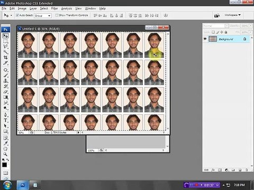The width and height of the screenshot is (254, 190).
Task: Select the Type tool
Action: point(5,120)
